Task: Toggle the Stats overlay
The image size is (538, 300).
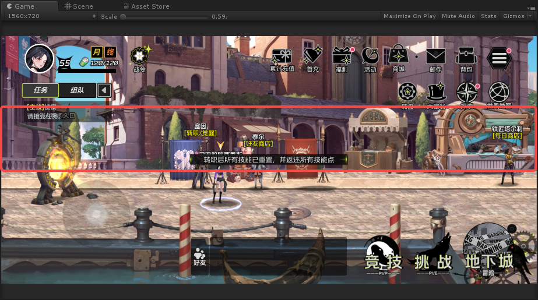Action: coord(488,16)
